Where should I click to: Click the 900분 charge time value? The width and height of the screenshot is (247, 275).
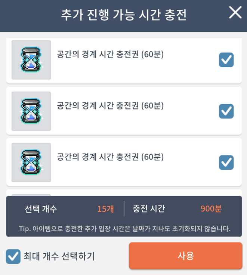pyautogui.click(x=211, y=209)
